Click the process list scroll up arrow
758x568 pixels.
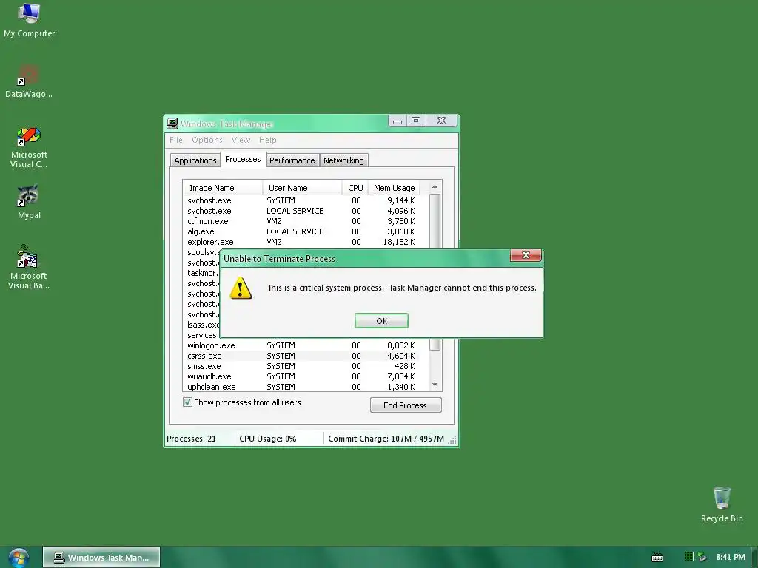tap(435, 187)
